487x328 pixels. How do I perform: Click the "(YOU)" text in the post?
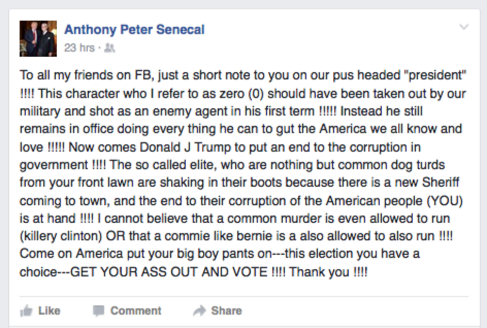point(447,201)
